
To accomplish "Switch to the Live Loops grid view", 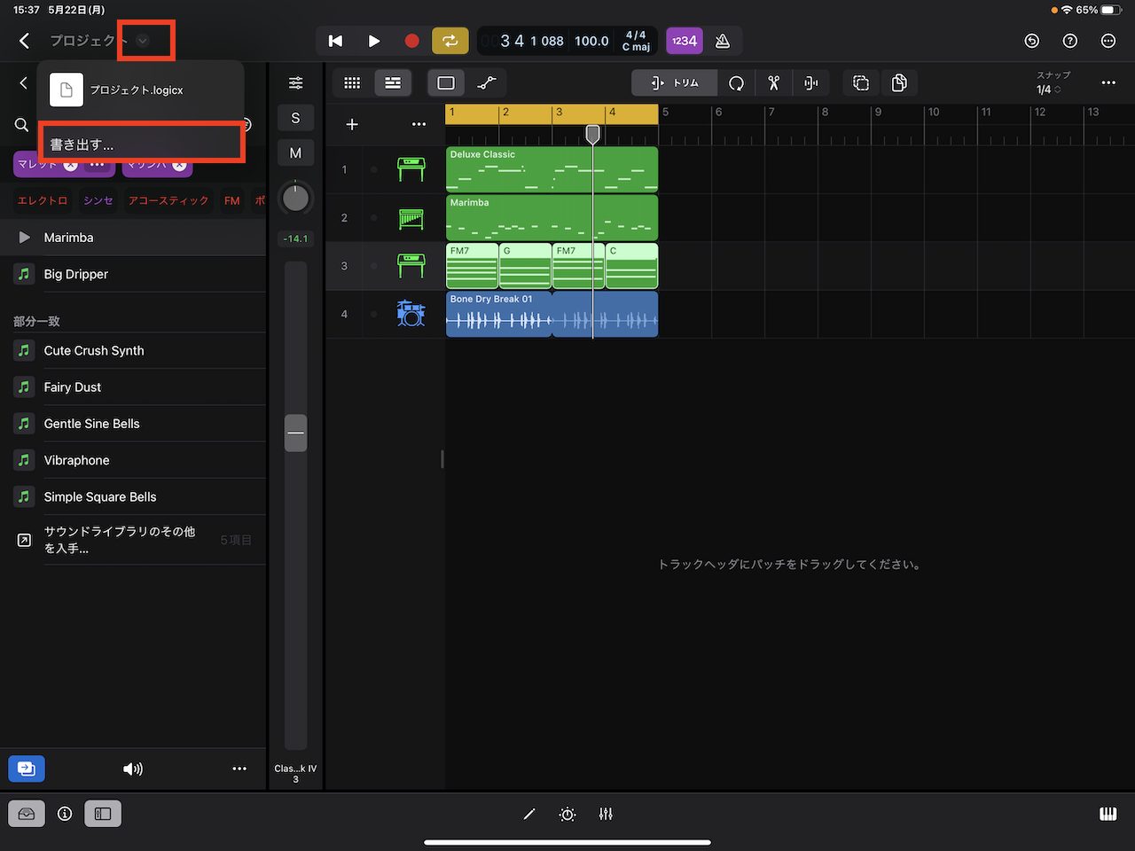I will tap(352, 82).
